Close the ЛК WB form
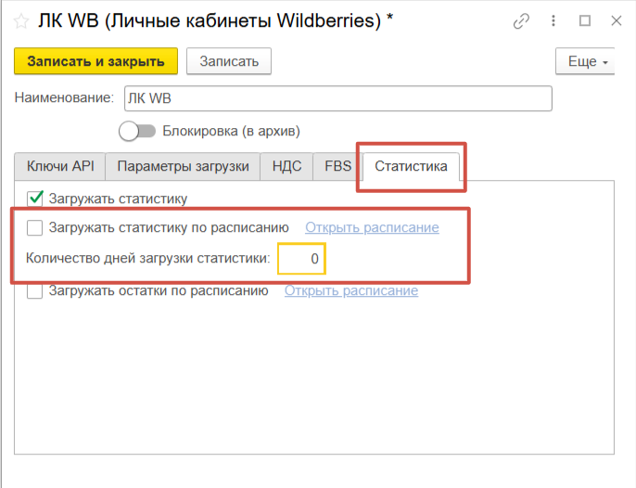 point(616,21)
